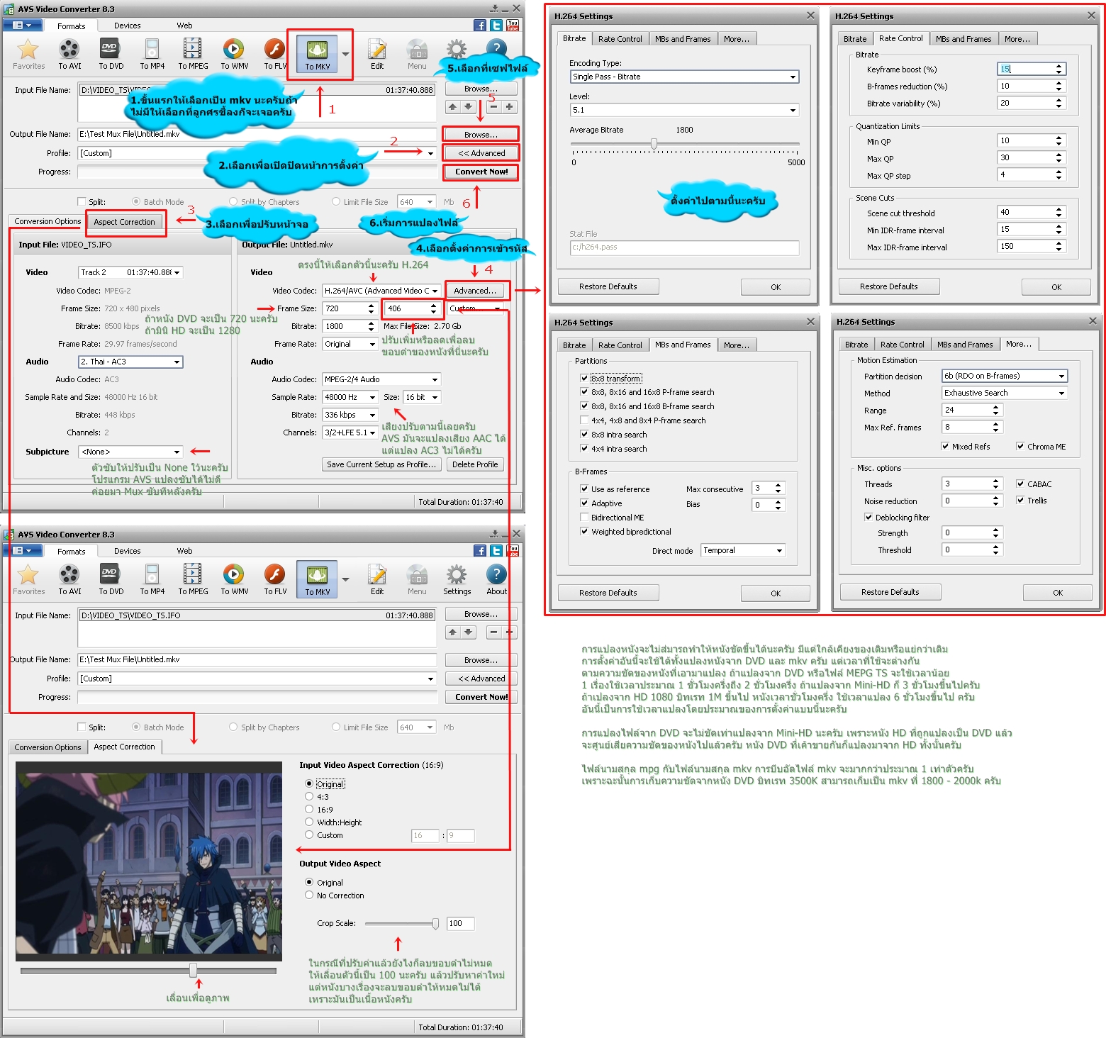Open Conversion Options tab in bottom window
1106x1038 pixels.
coord(48,747)
